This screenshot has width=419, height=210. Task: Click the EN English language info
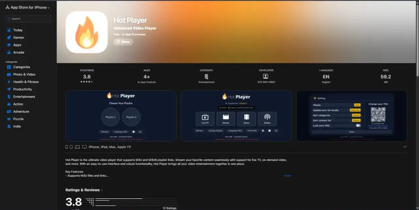tap(326, 76)
